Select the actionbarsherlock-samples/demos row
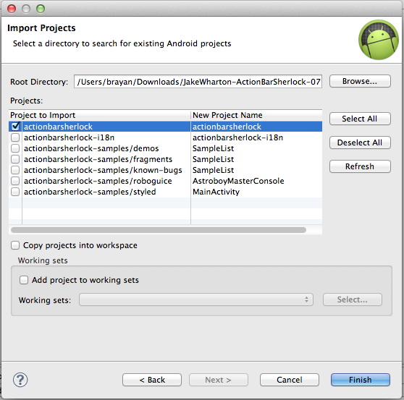Image resolution: width=404 pixels, height=400 pixels. (165, 148)
